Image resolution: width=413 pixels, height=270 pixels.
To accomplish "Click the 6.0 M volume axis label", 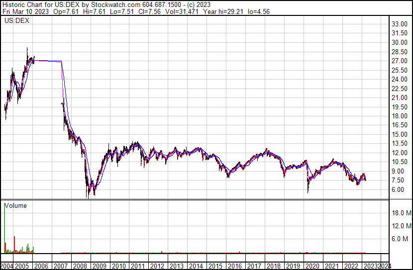I will coord(400,239).
